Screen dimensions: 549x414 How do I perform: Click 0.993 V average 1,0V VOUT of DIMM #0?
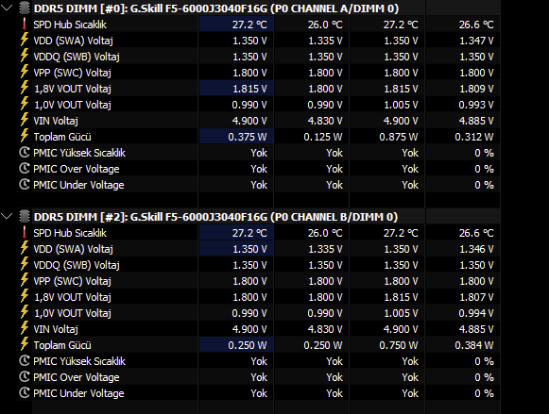click(x=476, y=105)
